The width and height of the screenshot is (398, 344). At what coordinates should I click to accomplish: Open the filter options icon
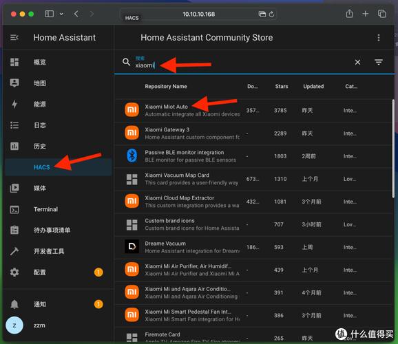[379, 62]
